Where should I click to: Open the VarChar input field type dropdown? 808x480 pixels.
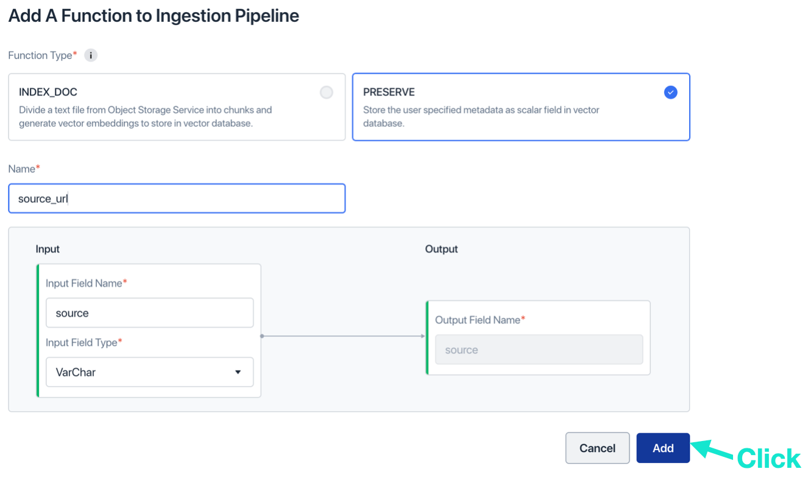[149, 372]
